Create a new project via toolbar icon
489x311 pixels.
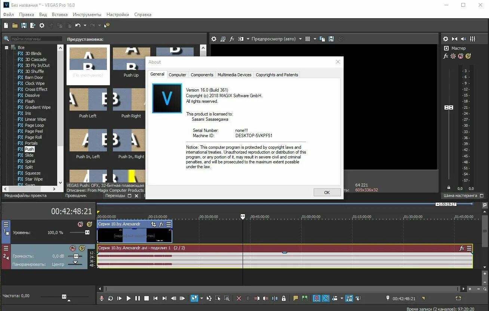[x=6, y=25]
